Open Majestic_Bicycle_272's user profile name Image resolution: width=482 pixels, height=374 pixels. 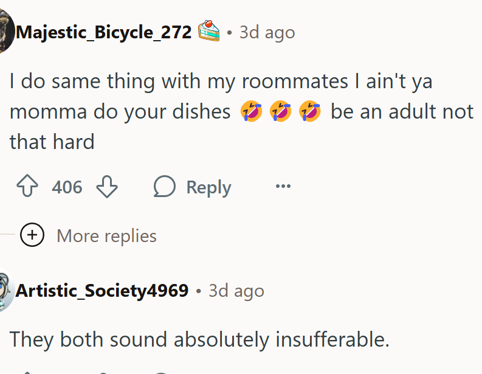coord(104,32)
